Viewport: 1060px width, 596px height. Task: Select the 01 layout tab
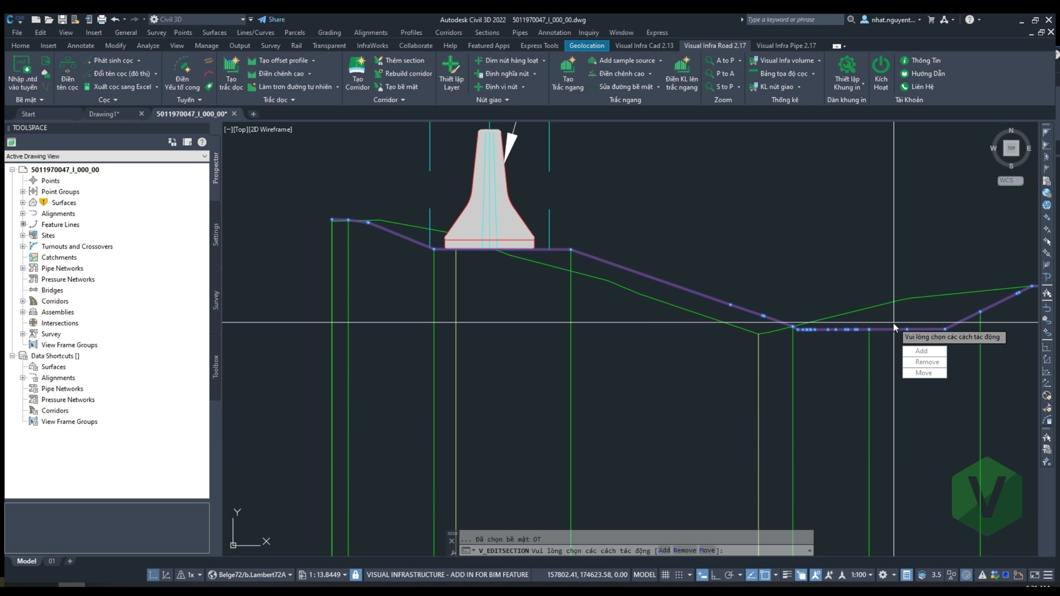pyautogui.click(x=52, y=561)
